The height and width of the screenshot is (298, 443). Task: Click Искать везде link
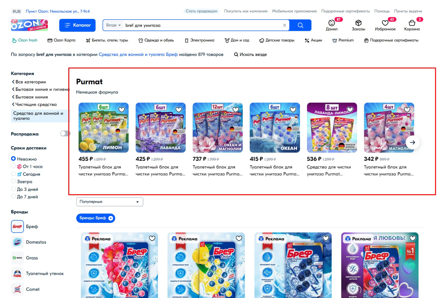[250, 55]
